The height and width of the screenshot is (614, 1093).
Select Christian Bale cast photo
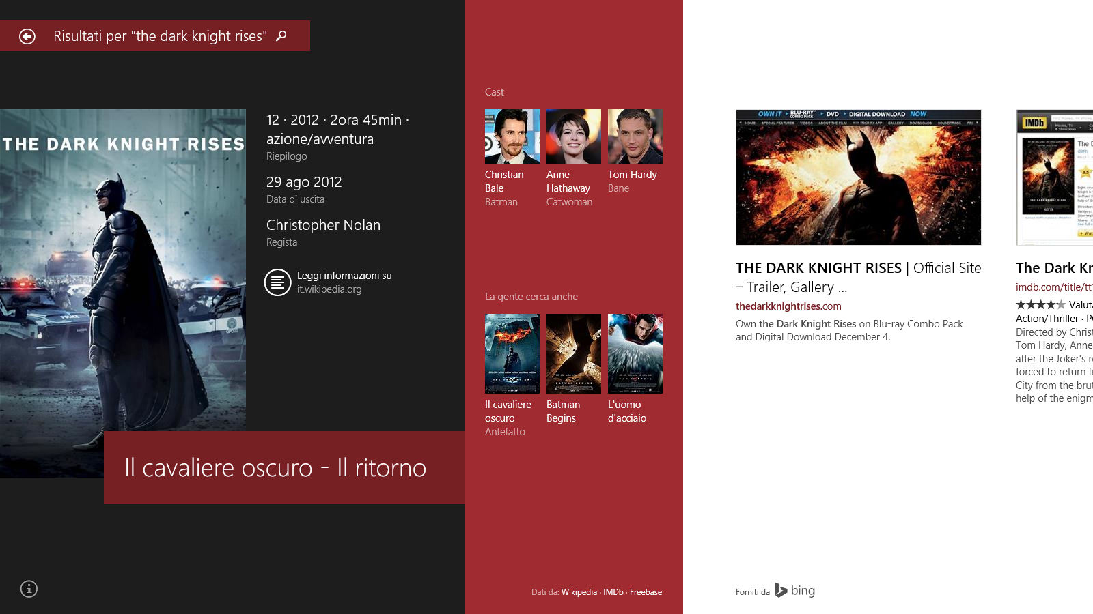(x=512, y=136)
